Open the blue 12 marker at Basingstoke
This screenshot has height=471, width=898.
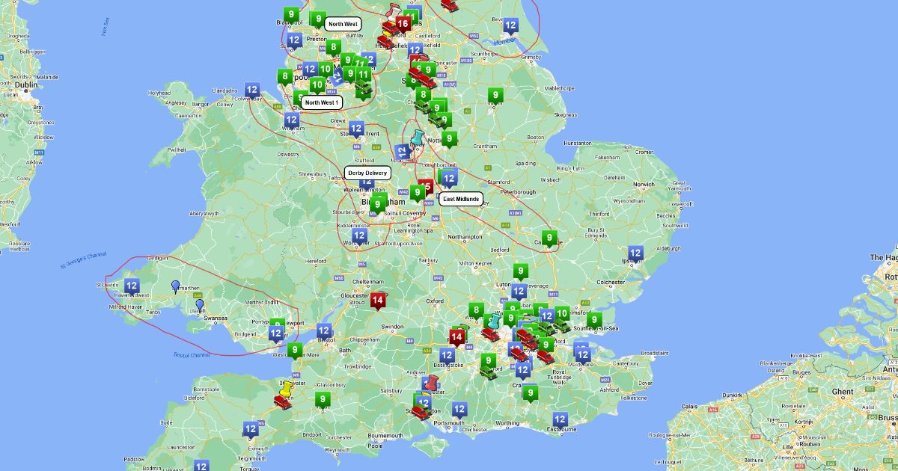[447, 357]
